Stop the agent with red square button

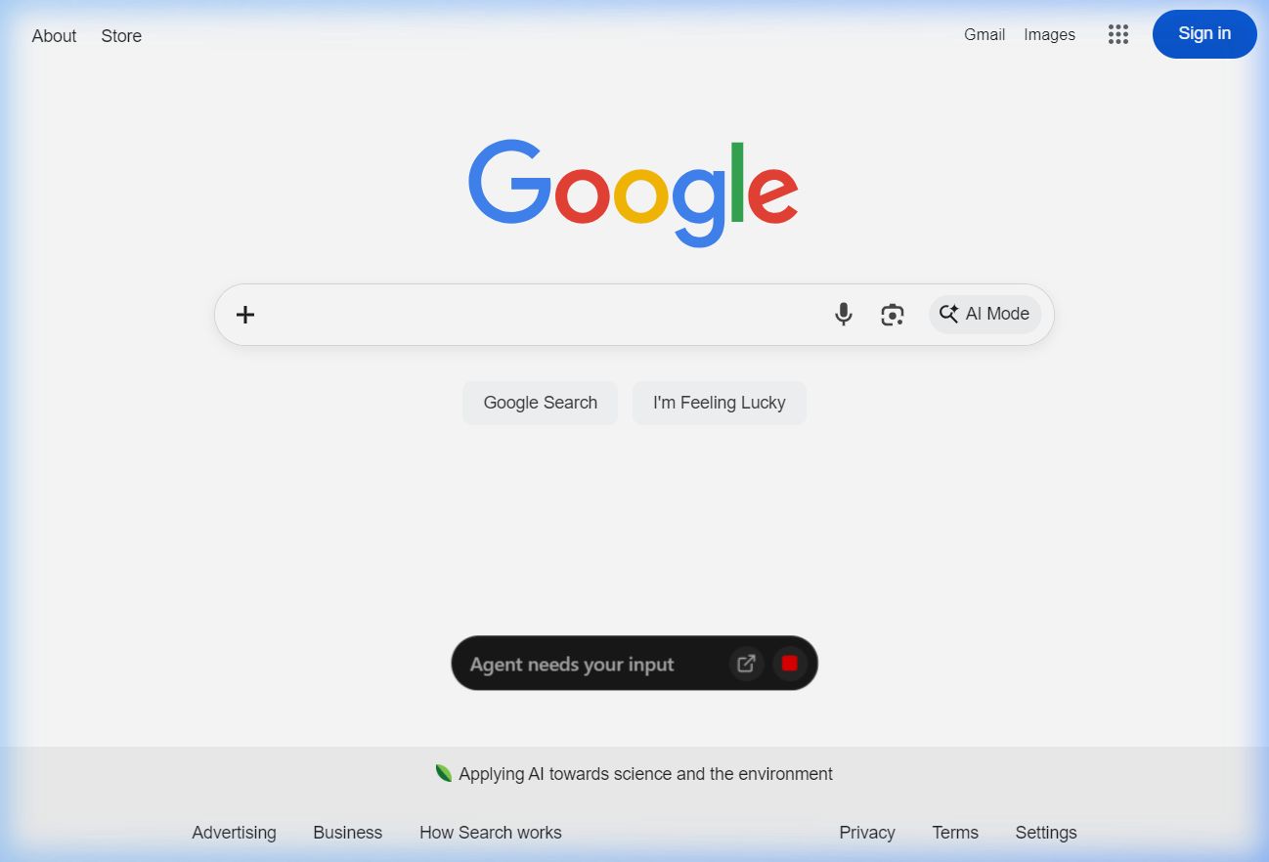(x=789, y=664)
